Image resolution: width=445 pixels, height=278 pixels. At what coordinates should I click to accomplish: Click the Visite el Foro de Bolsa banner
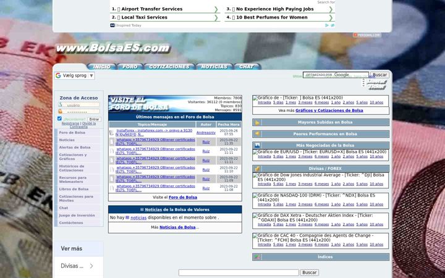coord(139,104)
